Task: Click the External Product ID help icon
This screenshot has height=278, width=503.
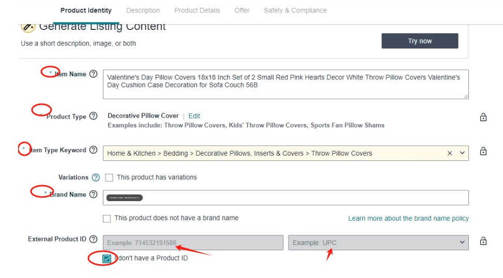Action: pos(93,239)
